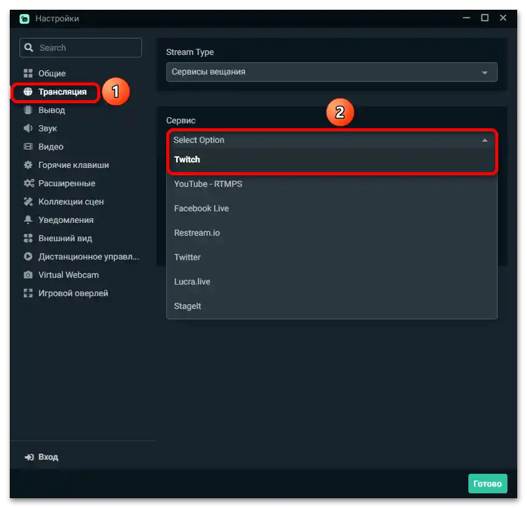Click the Дистанционное управление play icon
Screen dimensions: 527x508
click(28, 256)
